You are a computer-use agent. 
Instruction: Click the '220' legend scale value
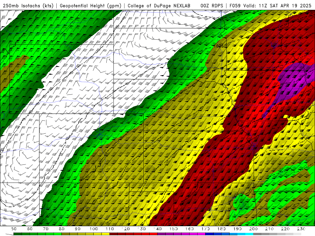point(285,229)
